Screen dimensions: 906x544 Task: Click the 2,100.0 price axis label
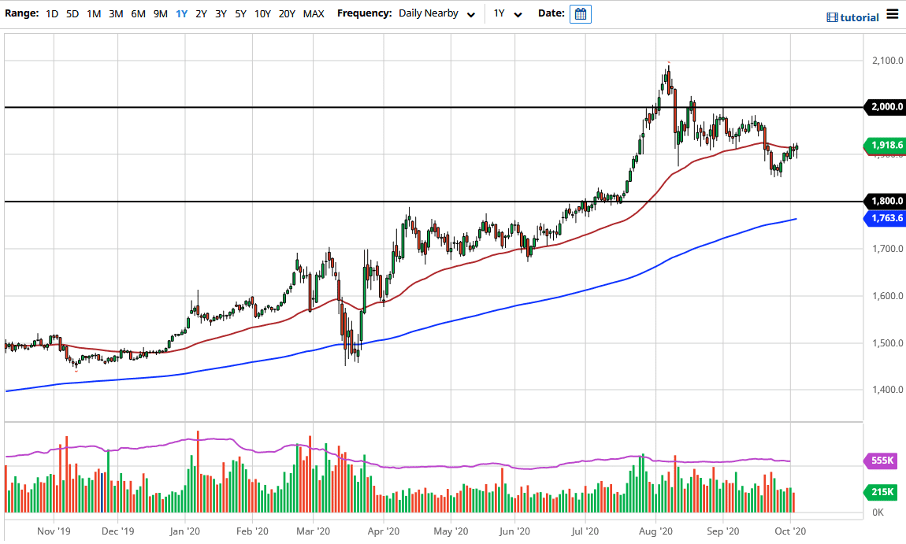pos(888,61)
